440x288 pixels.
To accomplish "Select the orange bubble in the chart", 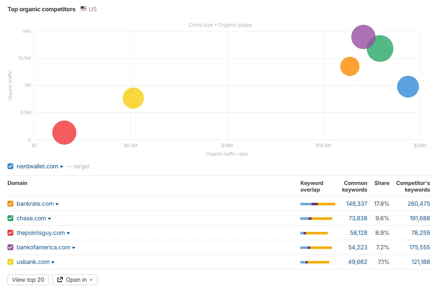I will 350,66.
